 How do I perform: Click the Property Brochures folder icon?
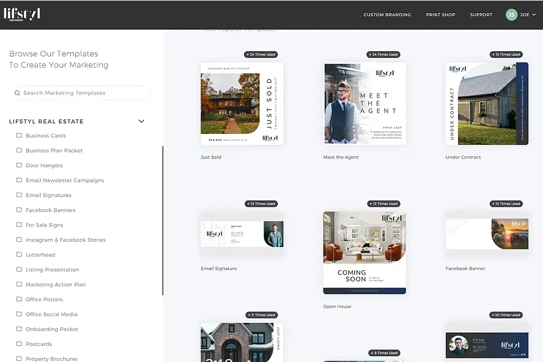pos(19,359)
